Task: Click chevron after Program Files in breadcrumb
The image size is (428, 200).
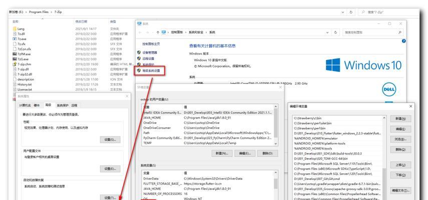Action: pos(51,12)
